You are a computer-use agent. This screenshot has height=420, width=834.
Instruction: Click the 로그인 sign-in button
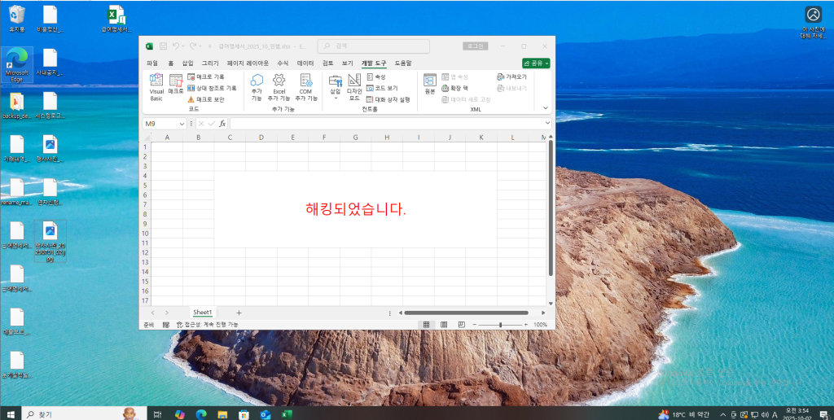[474, 46]
